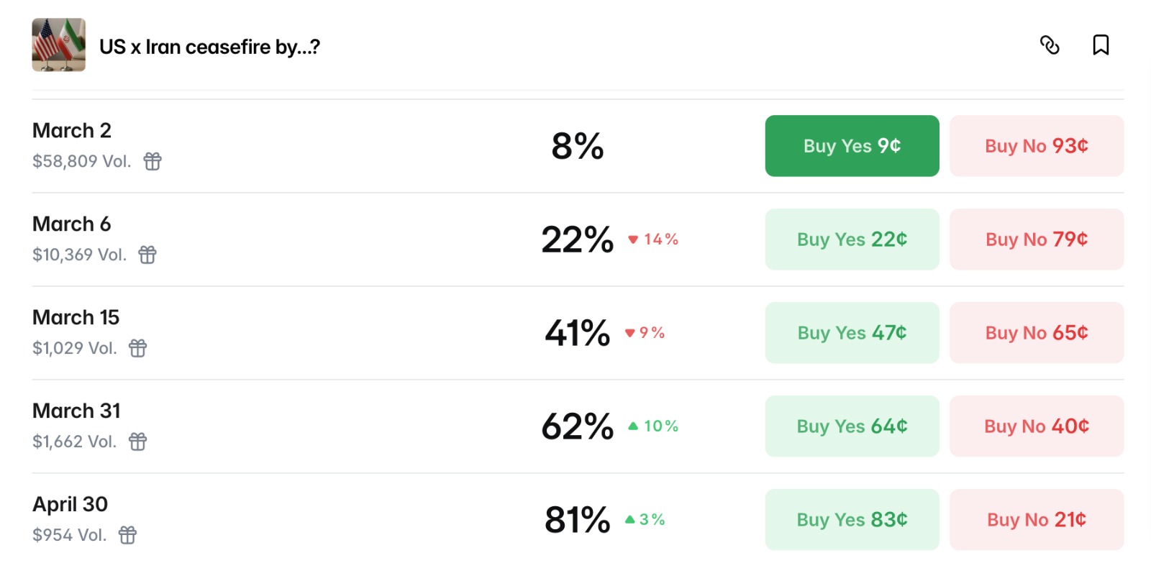Viewport: 1151px width, 576px height.
Task: Click the copy link icon
Action: [1050, 45]
